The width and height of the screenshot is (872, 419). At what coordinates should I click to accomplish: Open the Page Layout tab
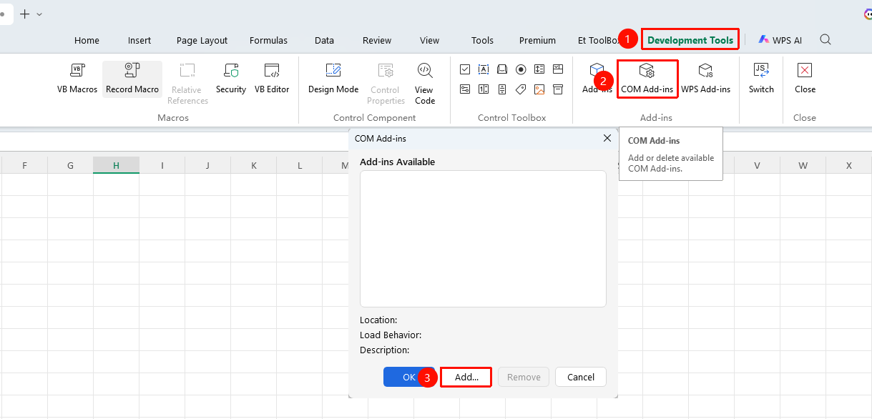click(202, 41)
